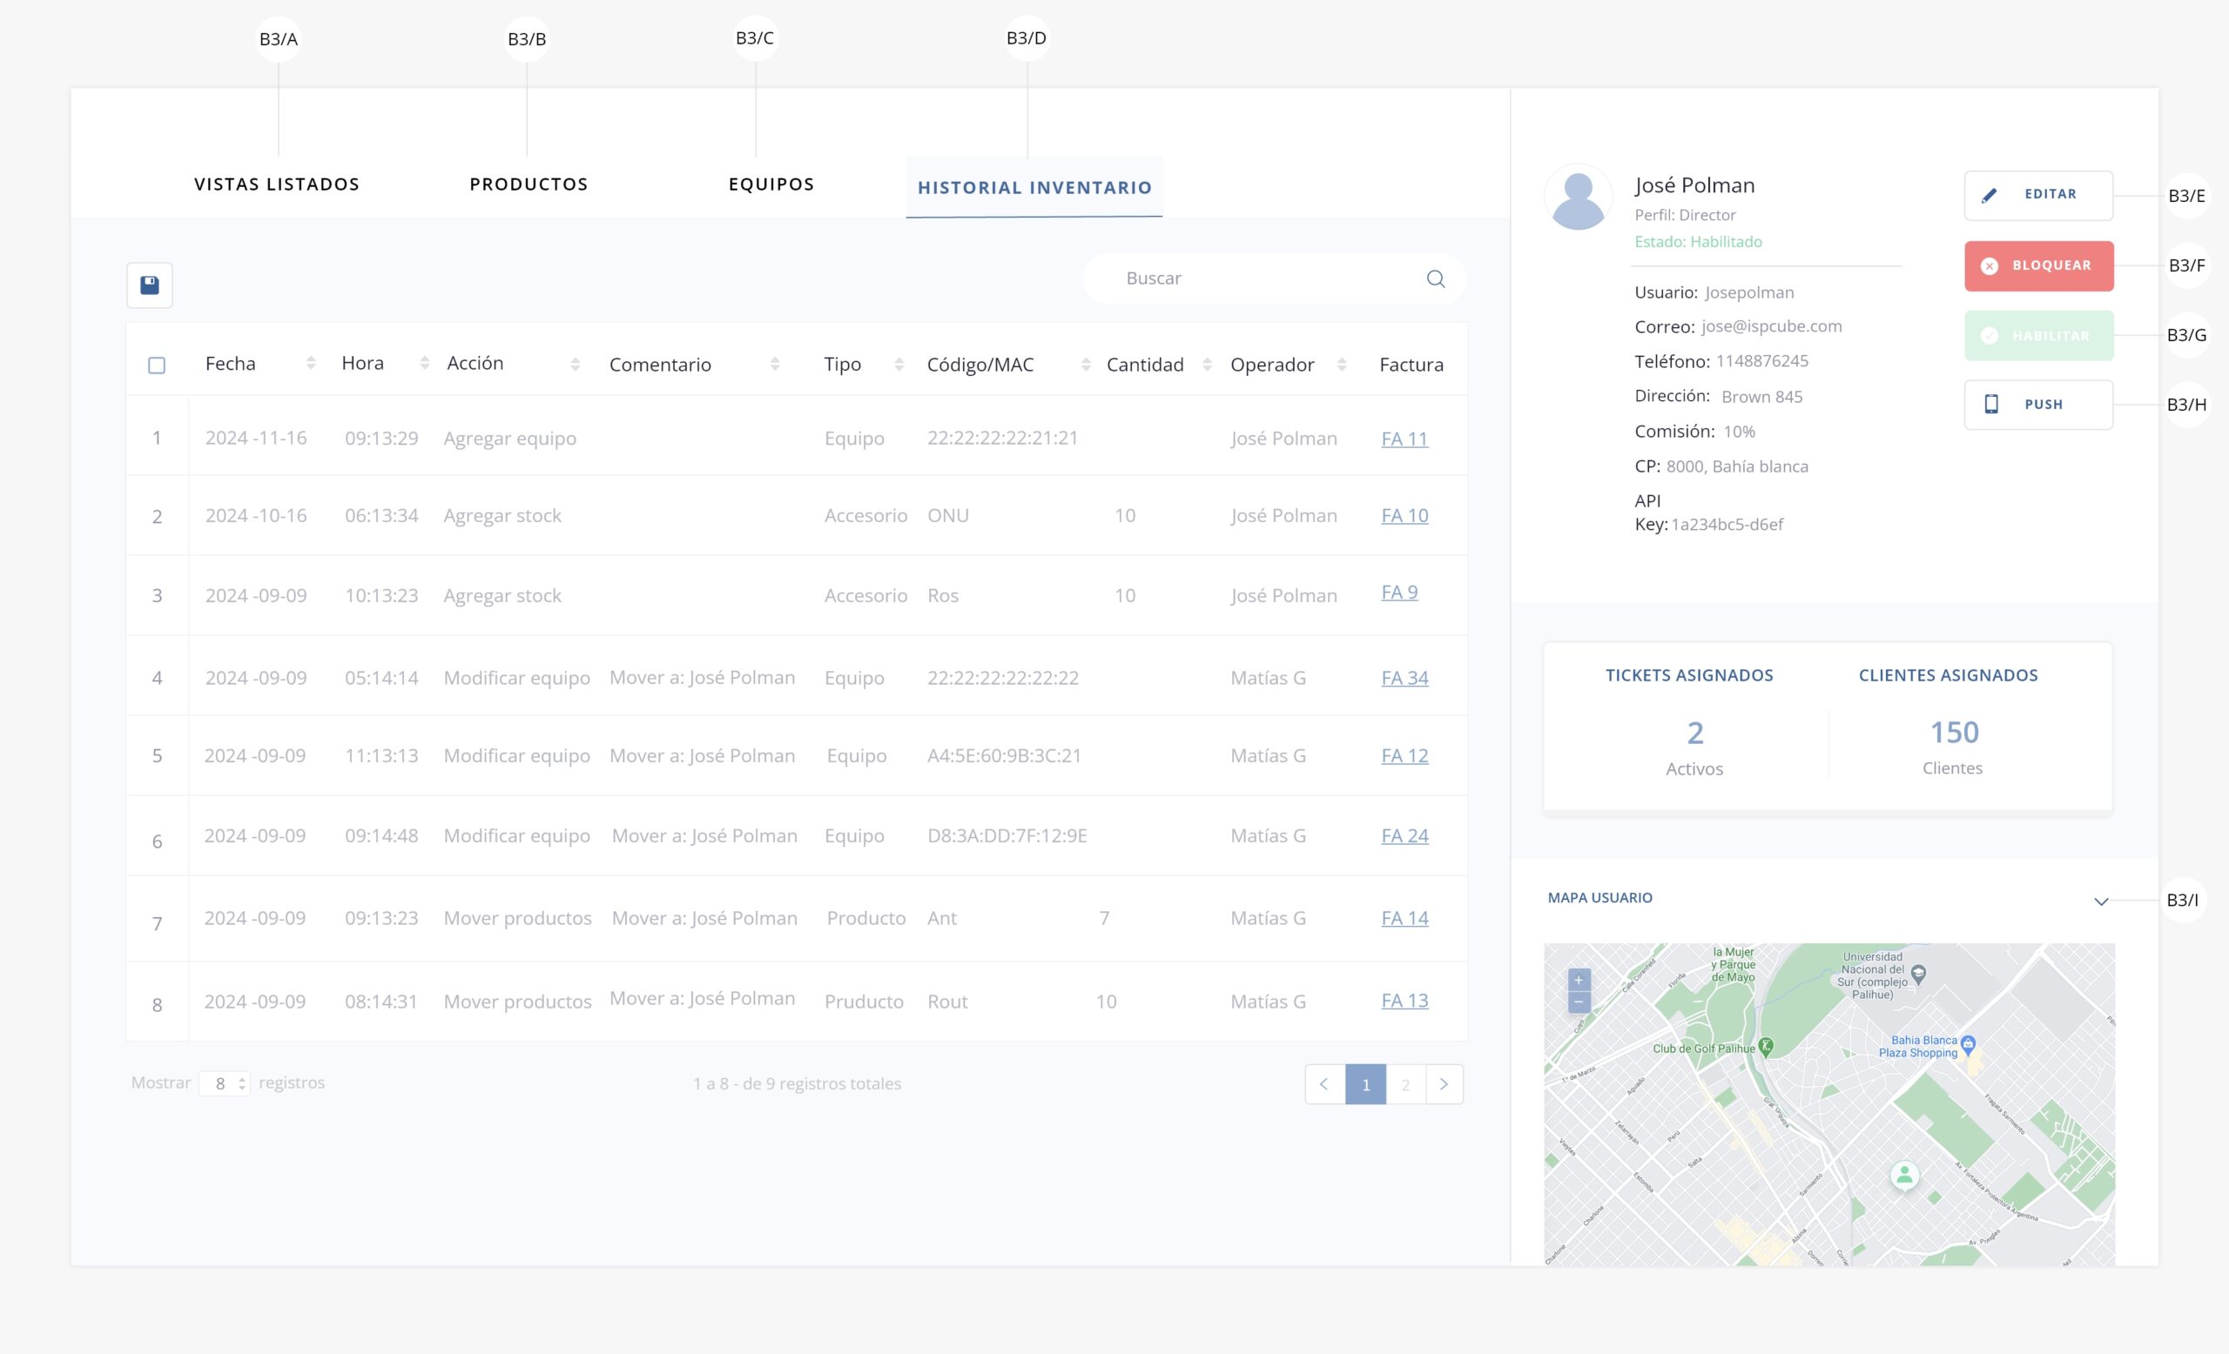
Task: Click José Polman's profile avatar
Action: click(x=1578, y=197)
